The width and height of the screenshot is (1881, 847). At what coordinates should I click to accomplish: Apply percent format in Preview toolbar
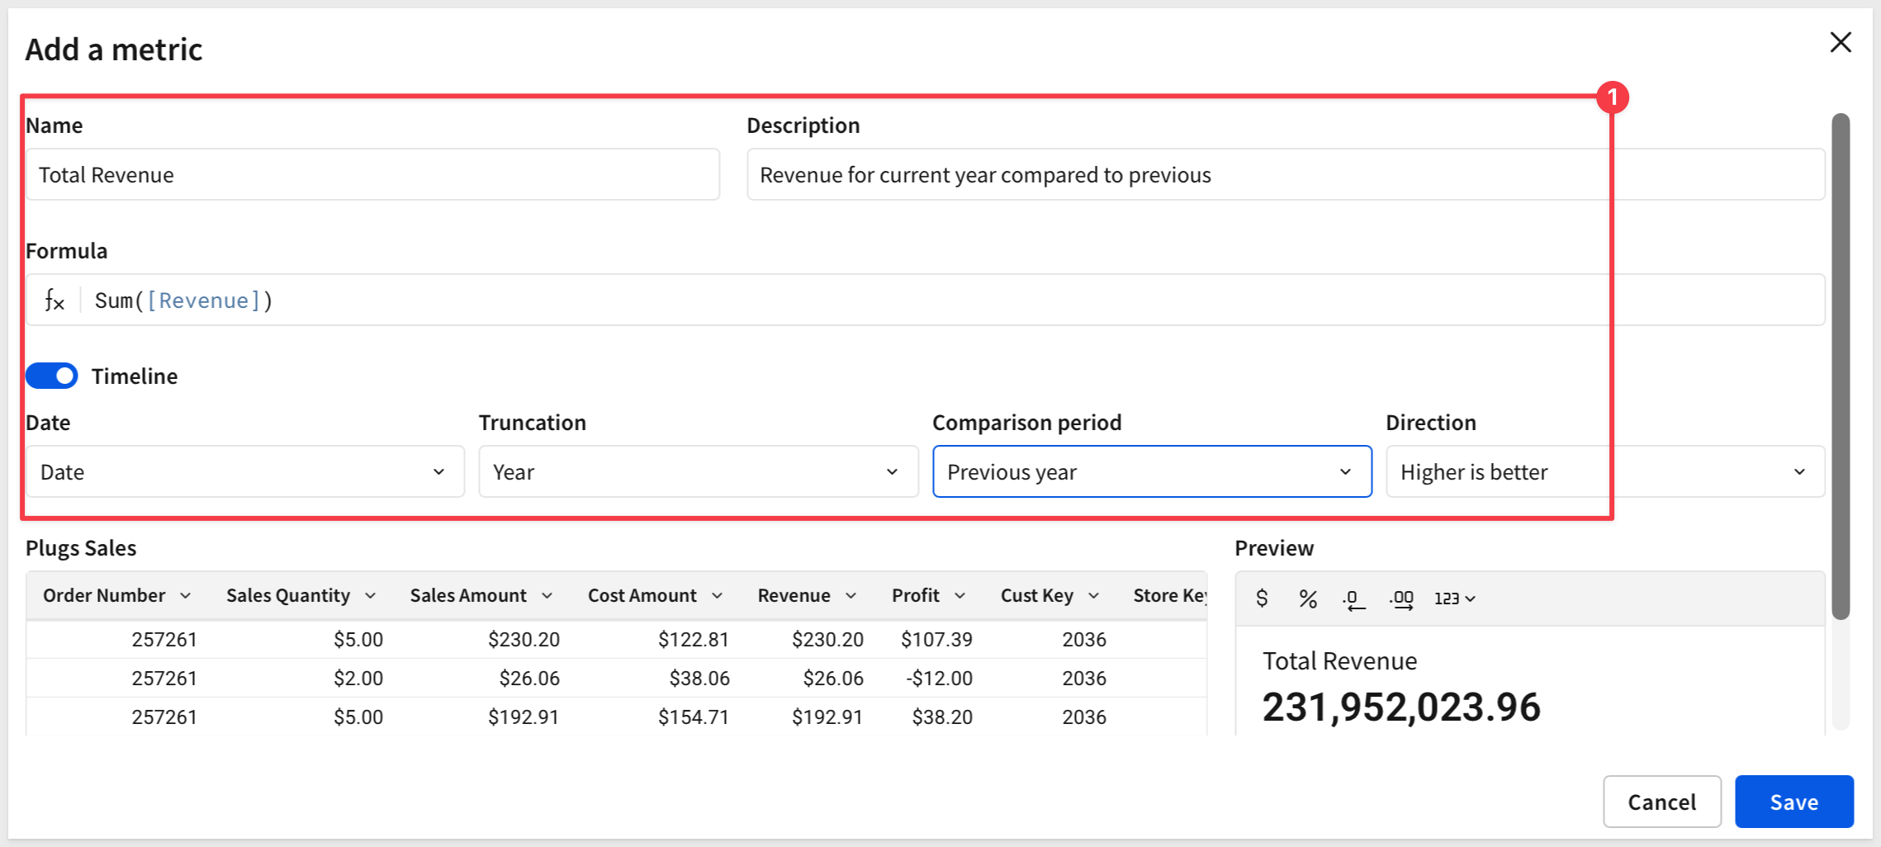point(1308,598)
